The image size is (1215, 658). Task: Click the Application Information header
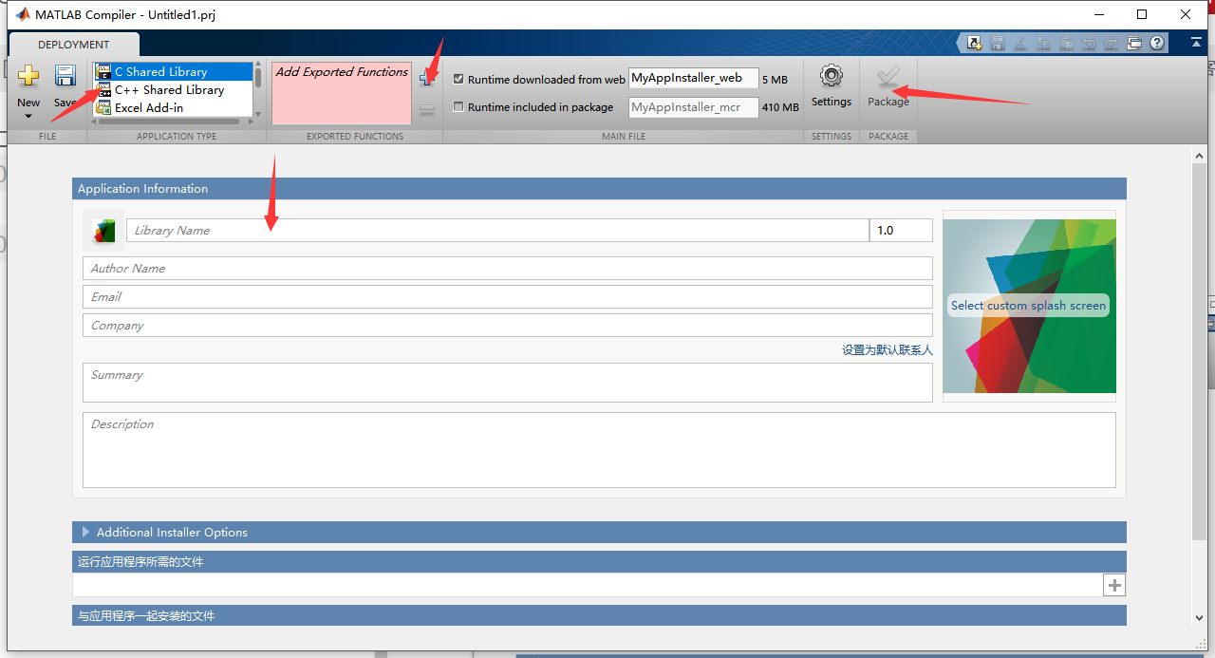[599, 188]
